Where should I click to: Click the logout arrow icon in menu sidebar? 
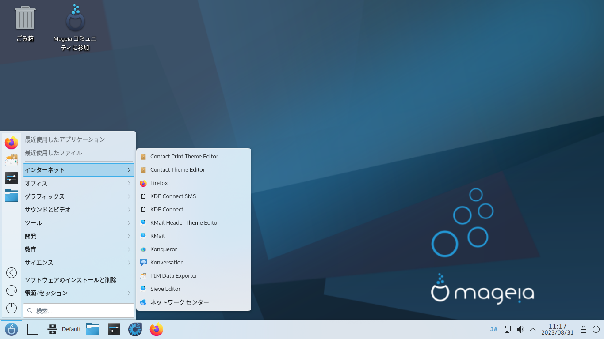point(11,273)
